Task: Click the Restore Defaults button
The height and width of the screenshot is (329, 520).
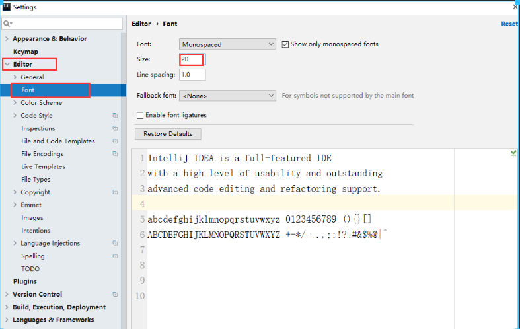Action: click(168, 134)
